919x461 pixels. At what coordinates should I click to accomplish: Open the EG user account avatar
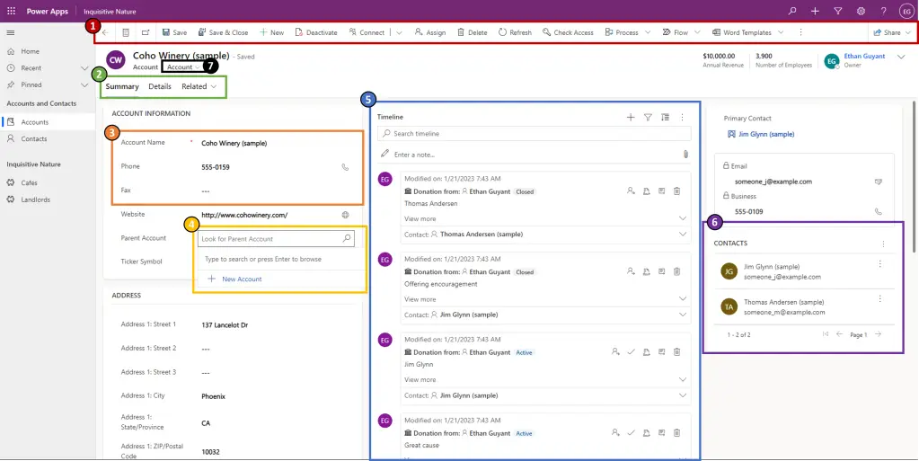[x=906, y=11]
